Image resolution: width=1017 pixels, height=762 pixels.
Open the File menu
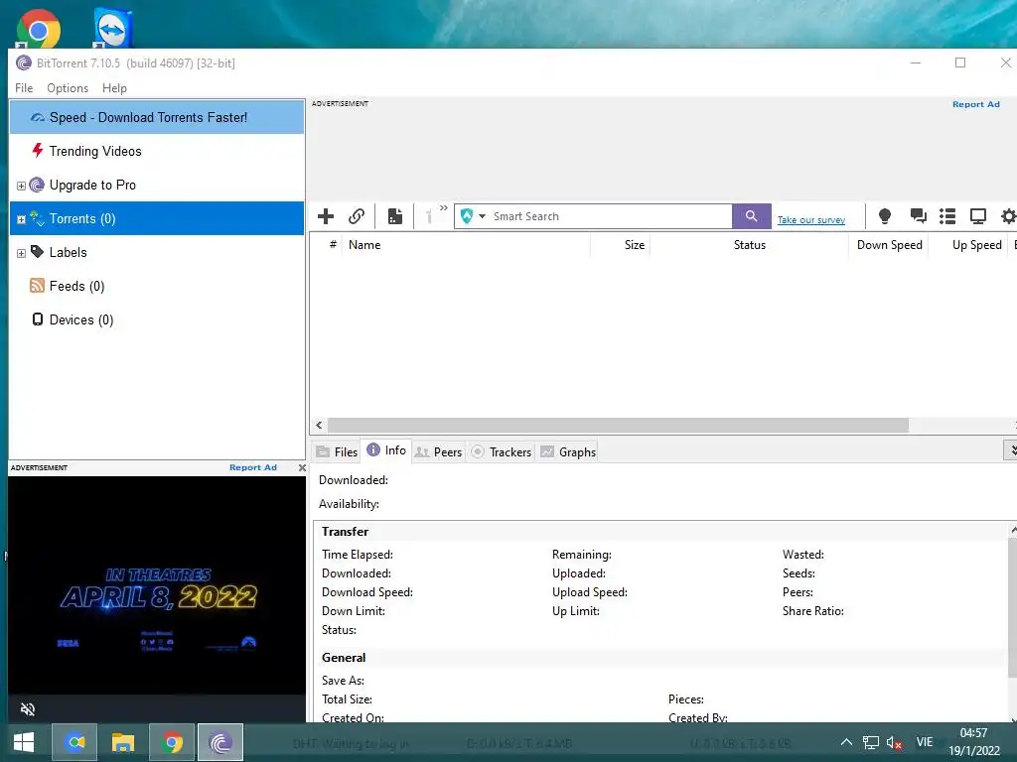click(24, 88)
